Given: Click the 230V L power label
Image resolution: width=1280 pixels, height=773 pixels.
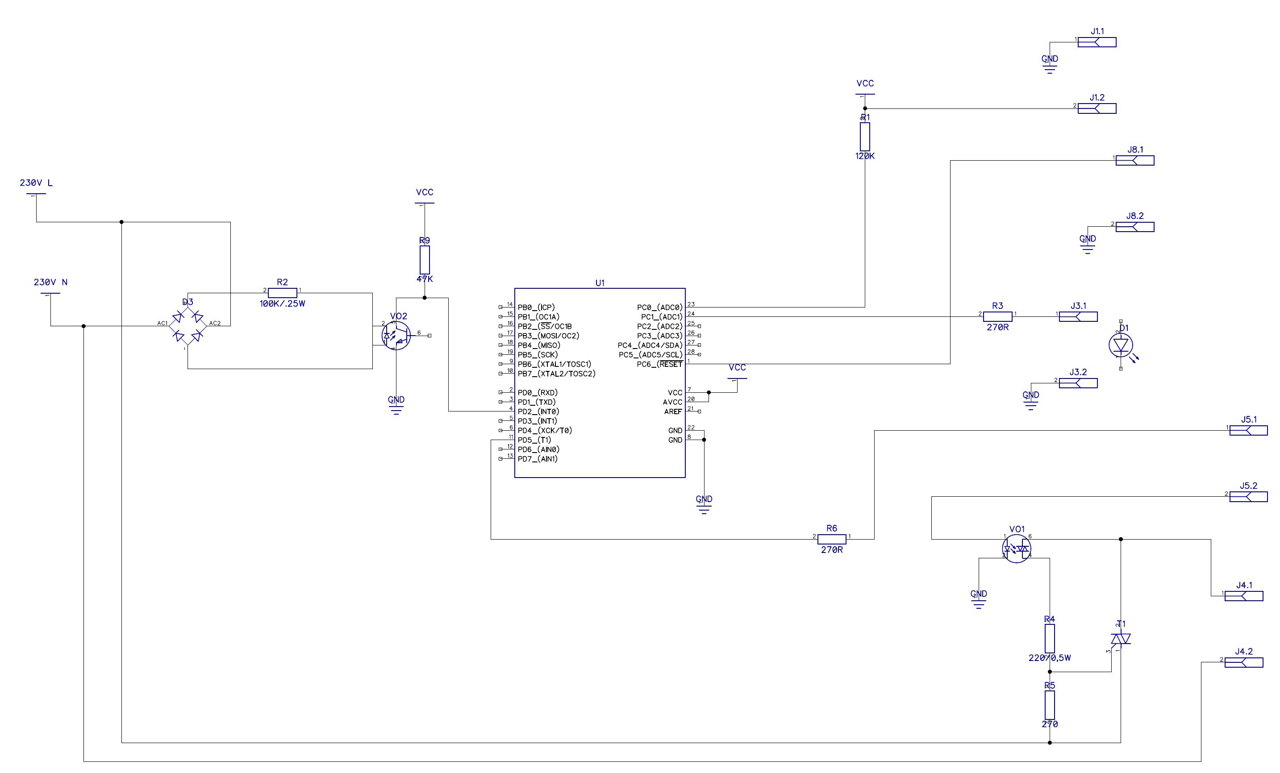Looking at the screenshot, I should pyautogui.click(x=36, y=183).
